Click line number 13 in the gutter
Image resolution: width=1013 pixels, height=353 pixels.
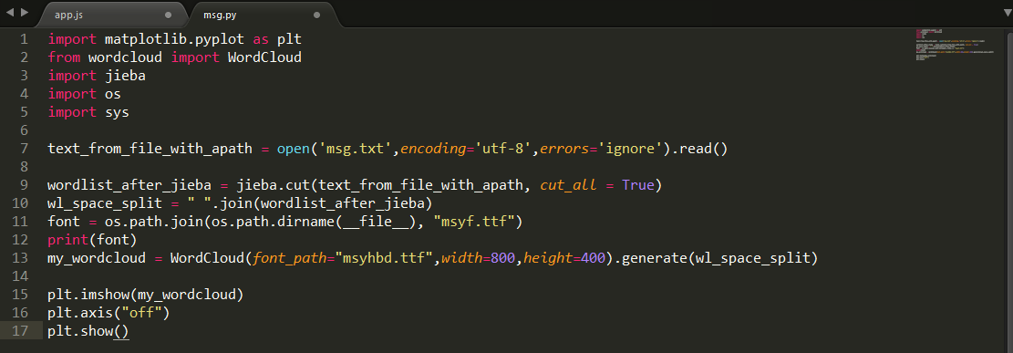point(20,259)
